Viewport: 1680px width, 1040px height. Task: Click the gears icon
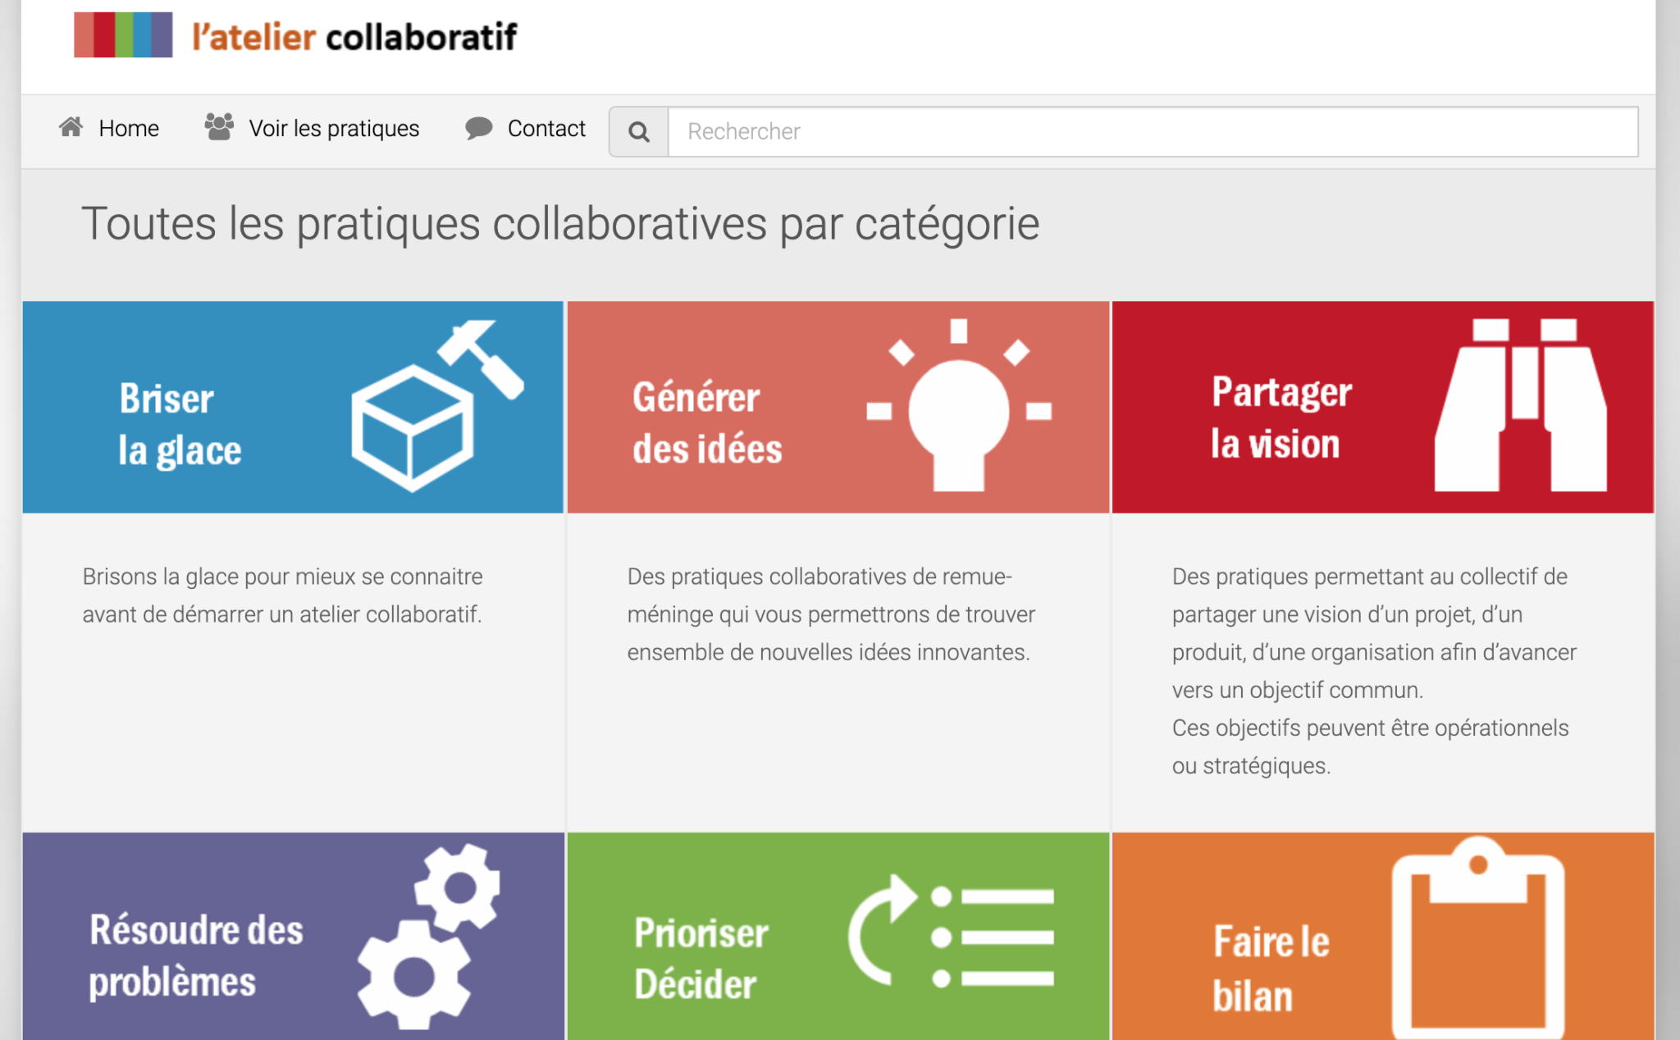click(x=429, y=936)
